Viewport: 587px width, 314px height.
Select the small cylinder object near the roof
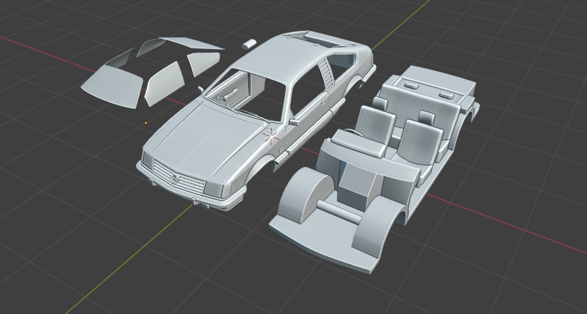(249, 44)
